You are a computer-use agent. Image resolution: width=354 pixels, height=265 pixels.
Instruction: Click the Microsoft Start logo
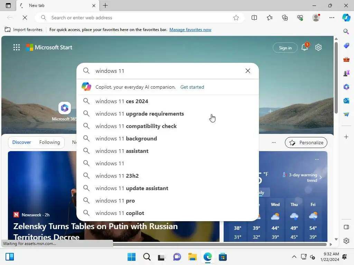point(49,47)
